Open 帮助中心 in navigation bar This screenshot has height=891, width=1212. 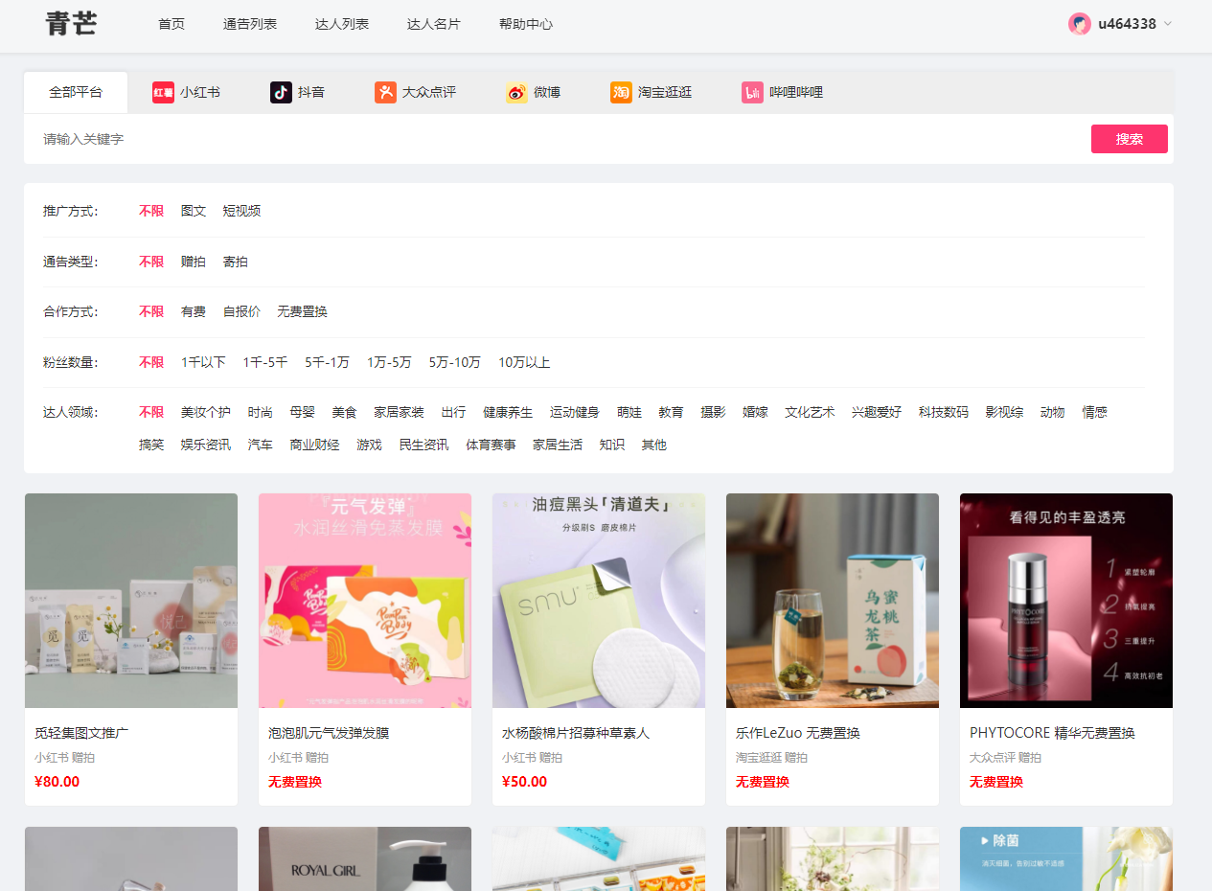coord(526,24)
